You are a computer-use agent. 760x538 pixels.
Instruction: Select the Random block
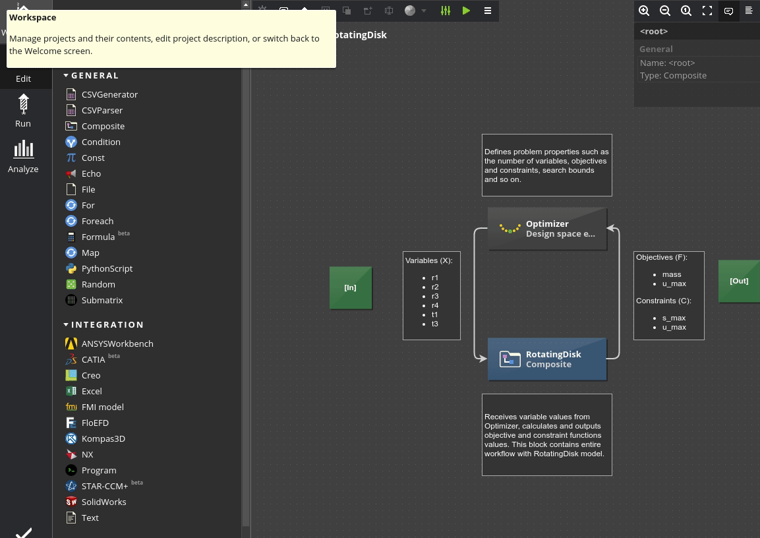pos(90,285)
